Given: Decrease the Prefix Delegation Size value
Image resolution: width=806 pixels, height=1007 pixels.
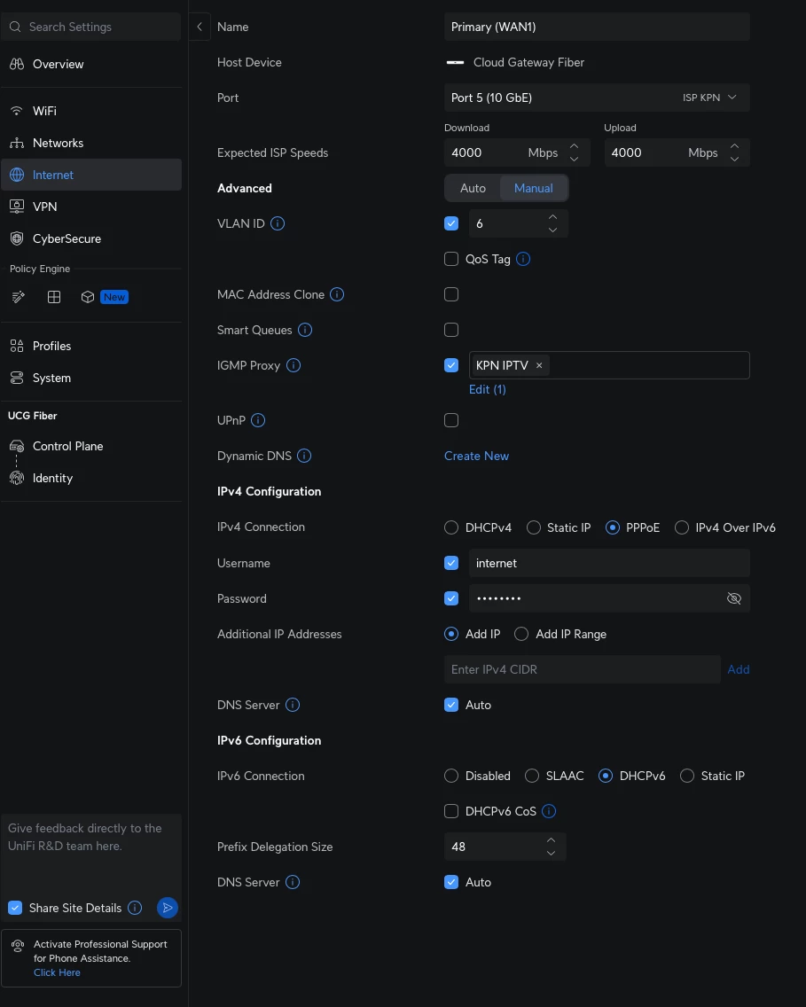Looking at the screenshot, I should tap(551, 853).
